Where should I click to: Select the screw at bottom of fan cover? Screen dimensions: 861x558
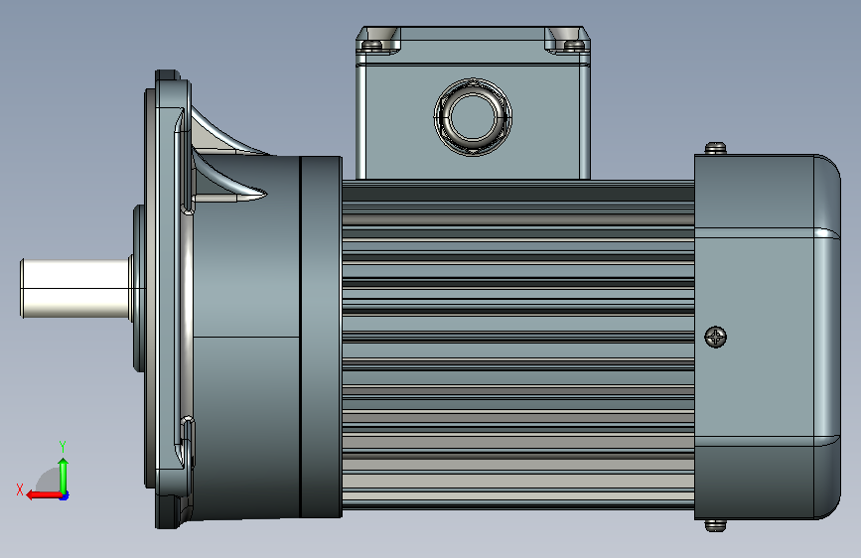(715, 525)
